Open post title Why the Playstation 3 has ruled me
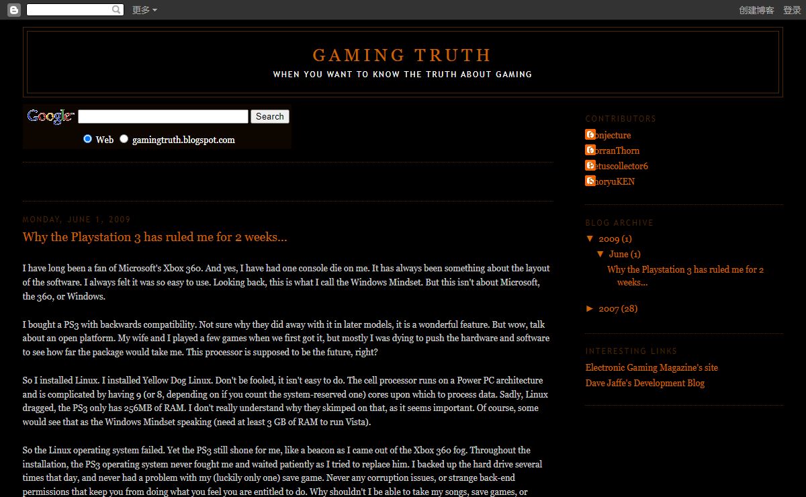 click(x=155, y=237)
